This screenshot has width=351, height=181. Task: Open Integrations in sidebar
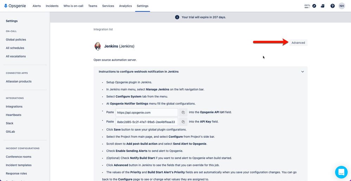(14, 107)
